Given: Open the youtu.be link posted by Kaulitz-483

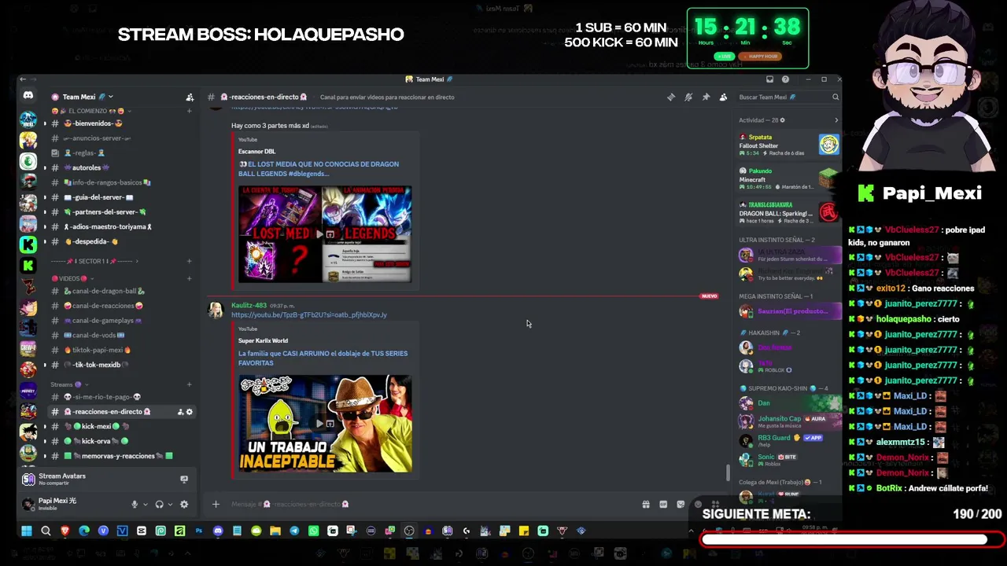Looking at the screenshot, I should pyautogui.click(x=309, y=315).
